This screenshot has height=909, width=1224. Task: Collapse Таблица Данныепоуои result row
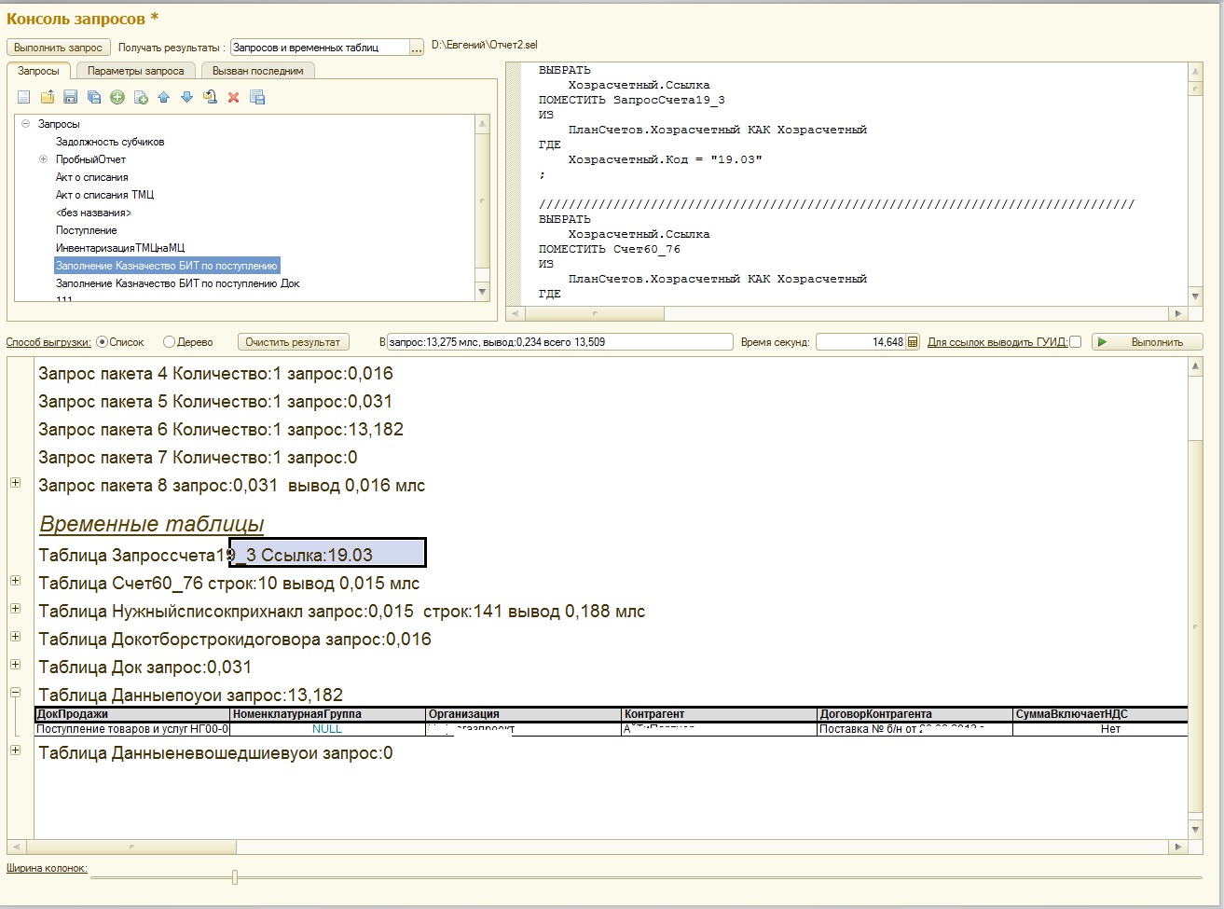point(16,692)
